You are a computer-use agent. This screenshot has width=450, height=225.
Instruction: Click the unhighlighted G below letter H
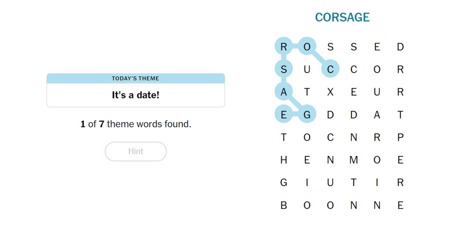pyautogui.click(x=284, y=182)
